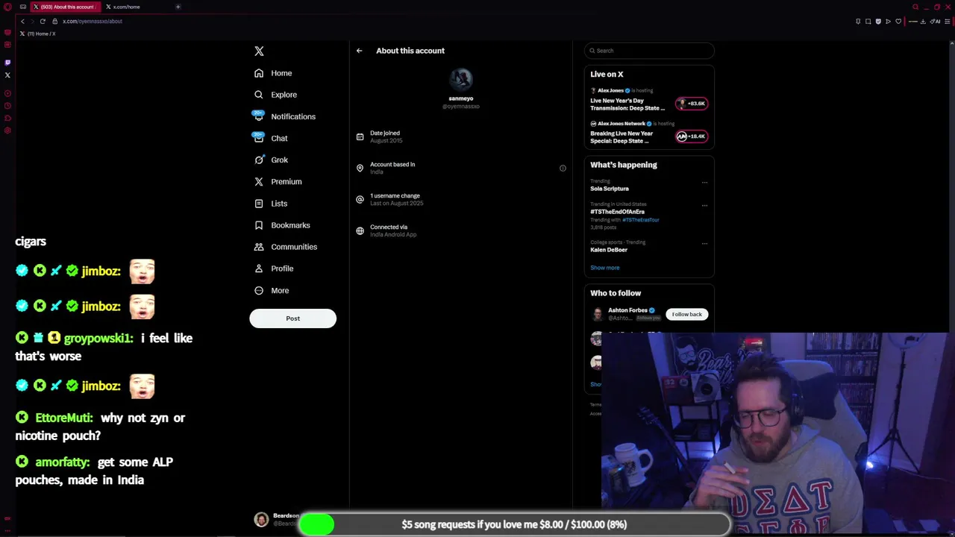This screenshot has height=537, width=955.
Task: Click the address bar URL x.com/oyemnassxo/about
Action: coord(93,21)
